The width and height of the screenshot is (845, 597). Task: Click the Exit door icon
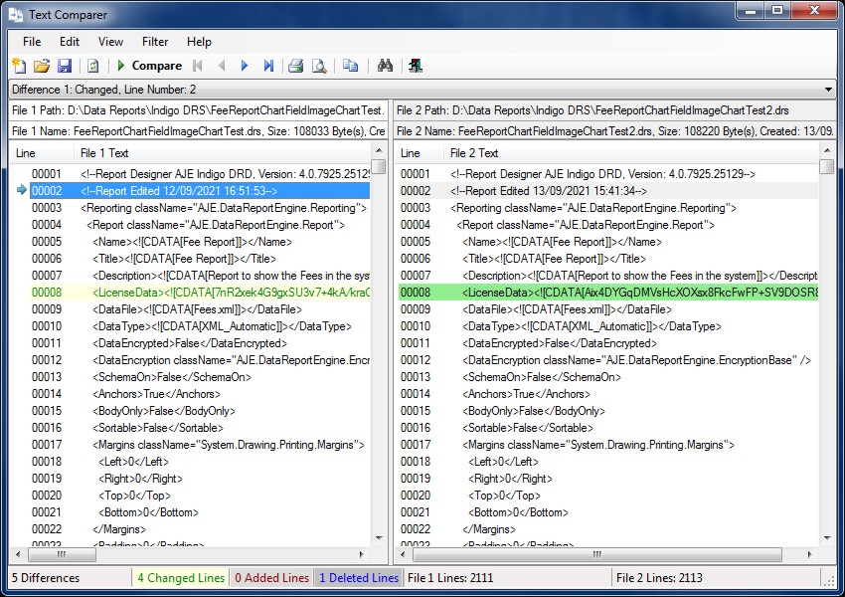tap(415, 66)
